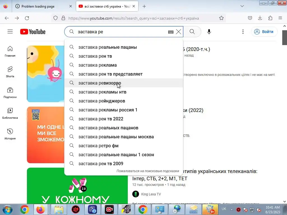The width and height of the screenshot is (287, 215).
Task: Choose suggestion заставка ревизорро
Action: 124,83
